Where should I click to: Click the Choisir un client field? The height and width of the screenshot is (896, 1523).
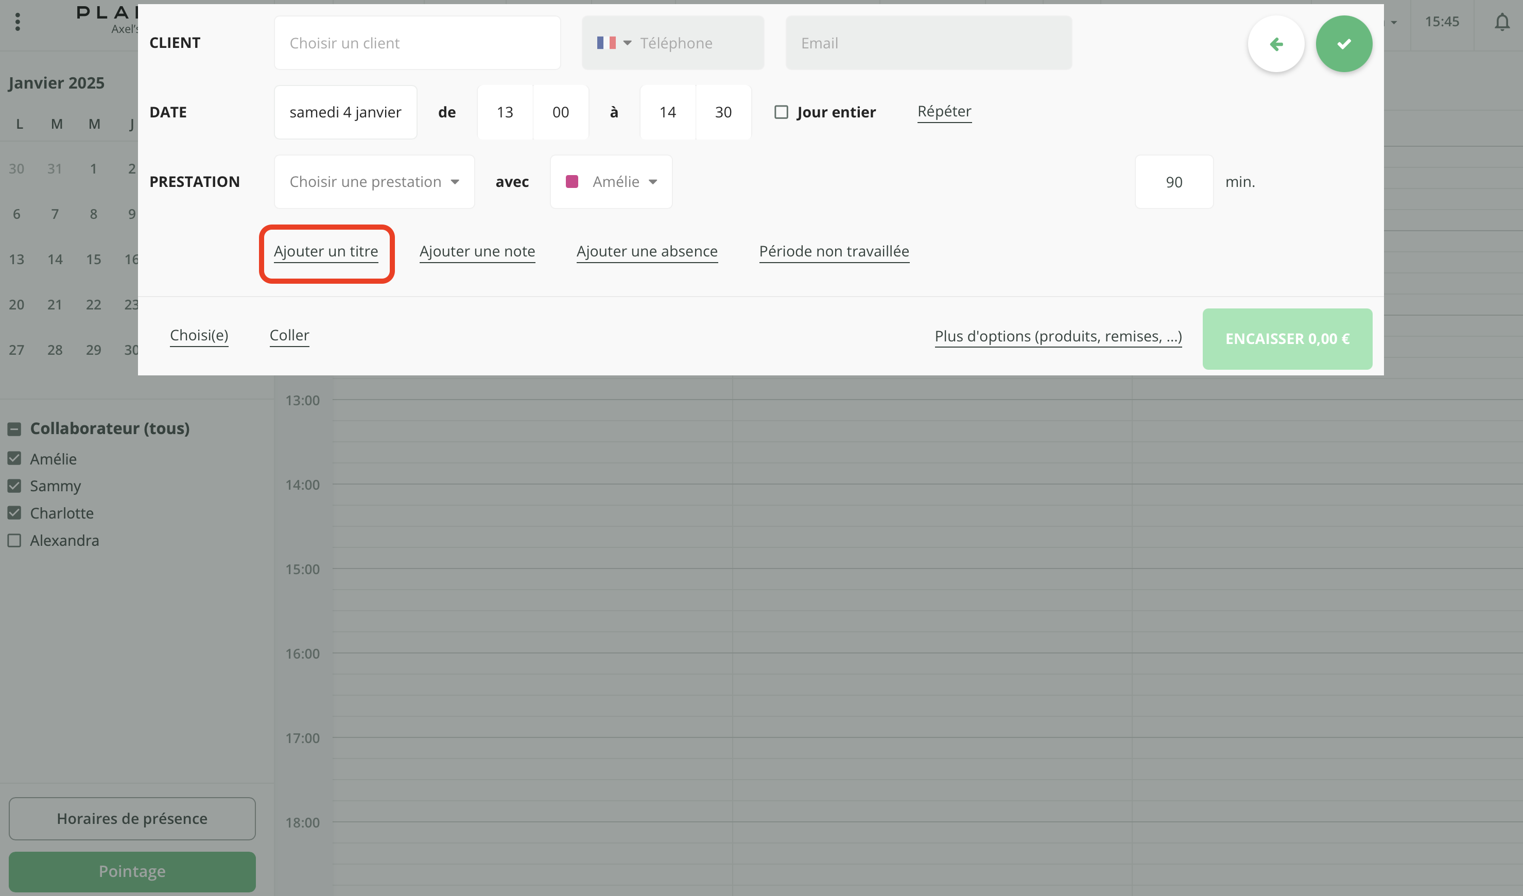click(417, 43)
